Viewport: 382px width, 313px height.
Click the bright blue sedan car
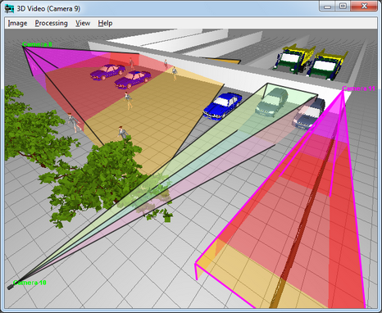tap(222, 106)
